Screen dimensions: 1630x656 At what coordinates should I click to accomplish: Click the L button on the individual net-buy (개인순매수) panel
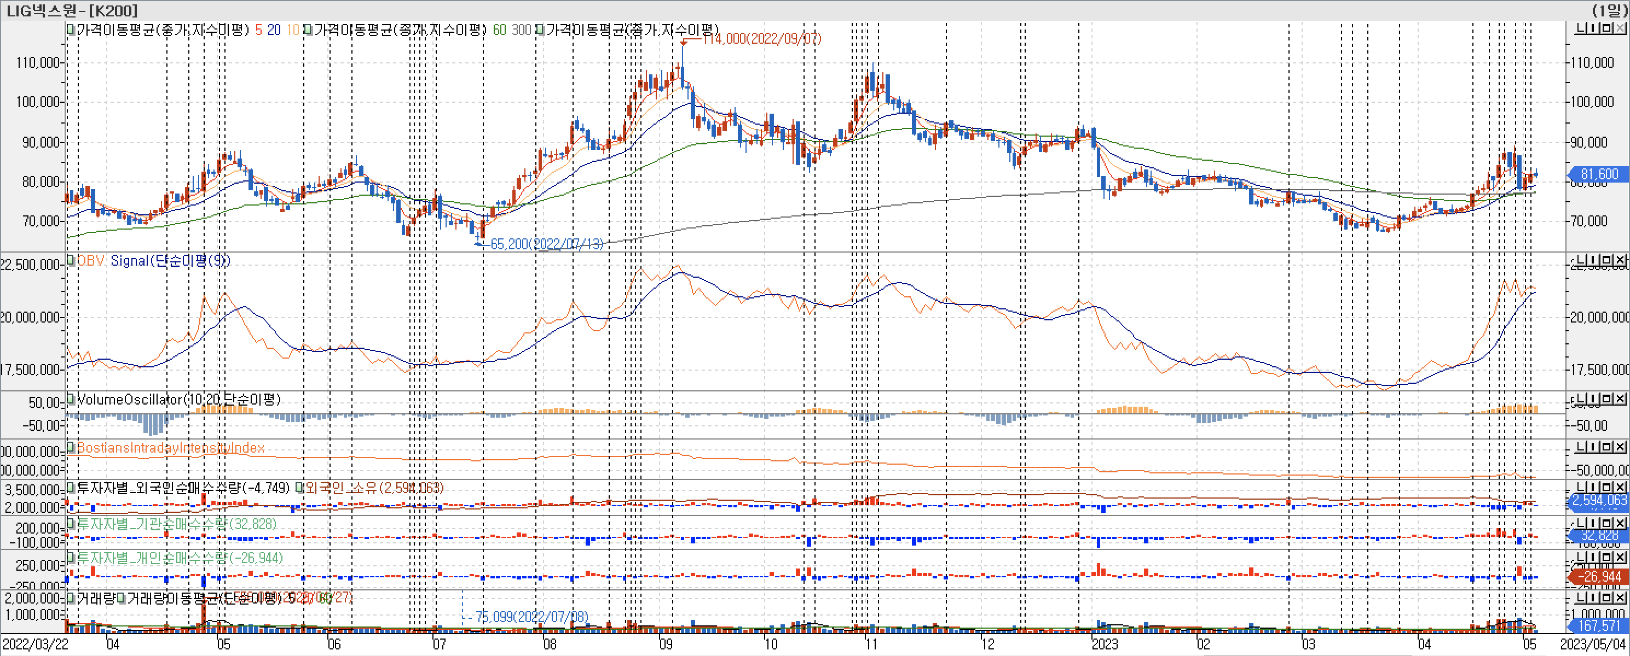(1580, 558)
